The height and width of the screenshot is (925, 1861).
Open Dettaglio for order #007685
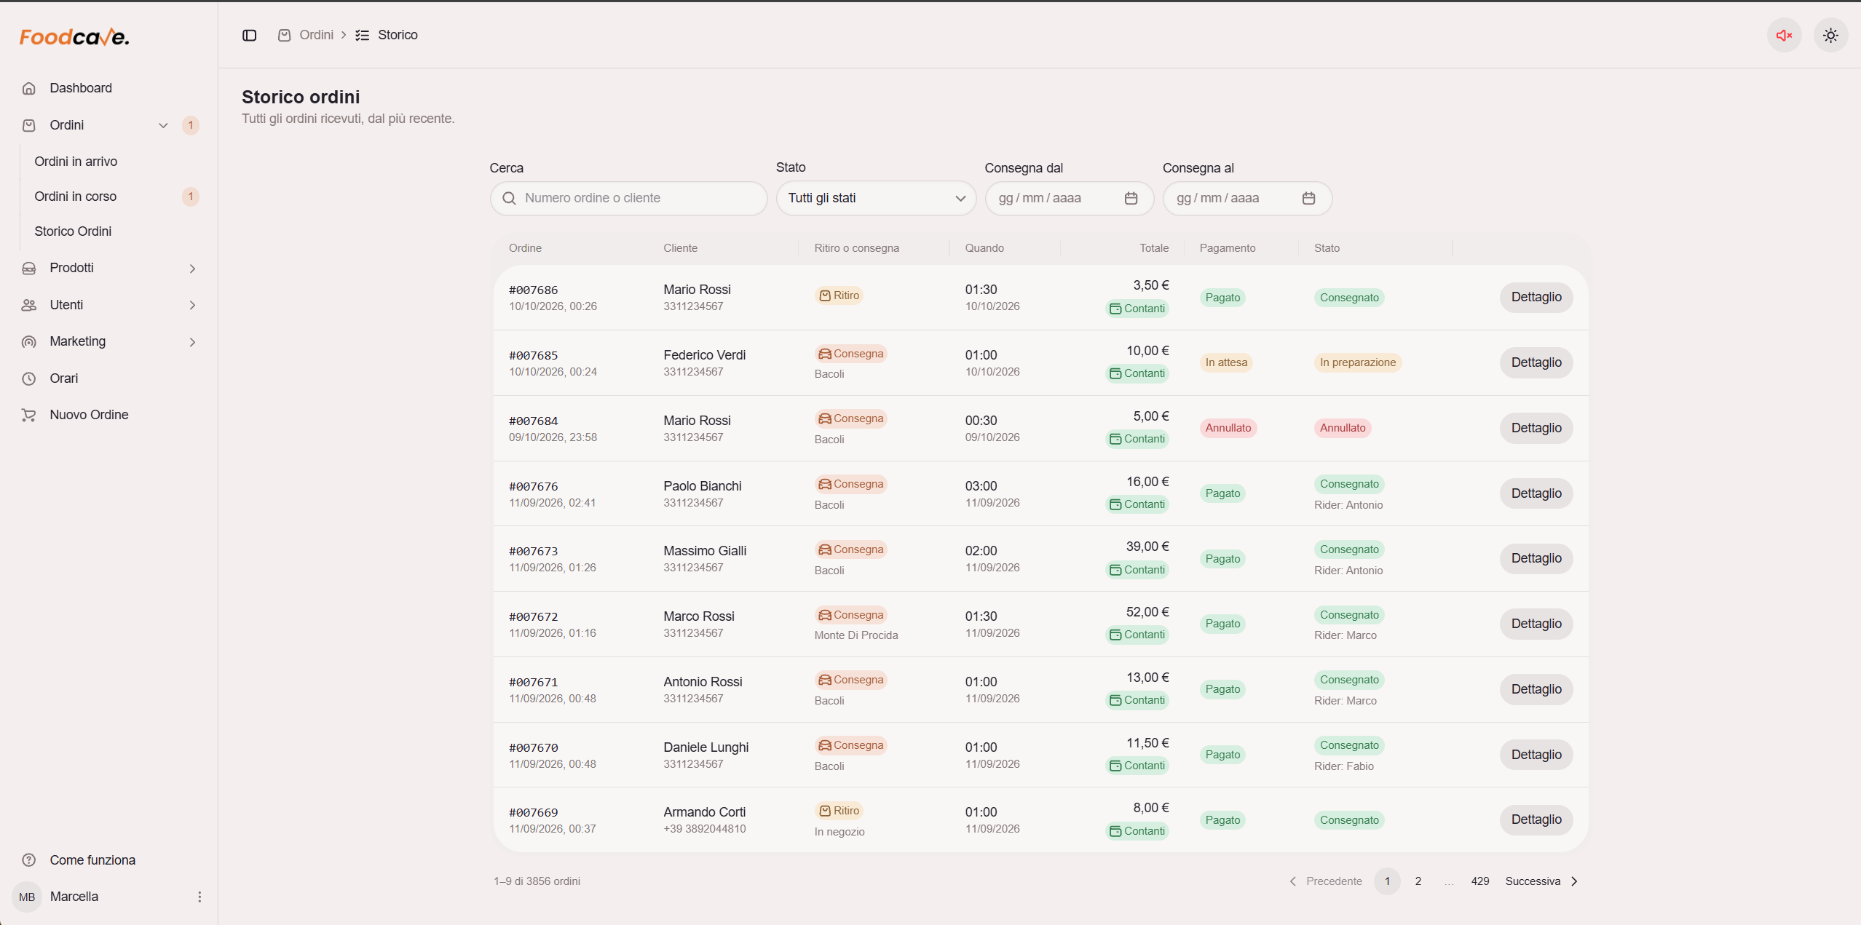pyautogui.click(x=1536, y=362)
